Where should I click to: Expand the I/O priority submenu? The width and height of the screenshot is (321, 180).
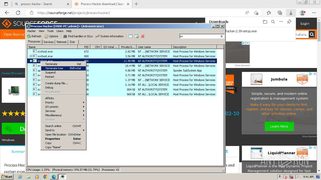(63, 107)
